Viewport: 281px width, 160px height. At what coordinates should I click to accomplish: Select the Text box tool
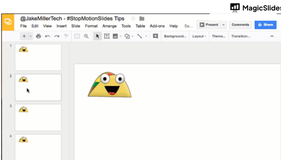point(107,36)
